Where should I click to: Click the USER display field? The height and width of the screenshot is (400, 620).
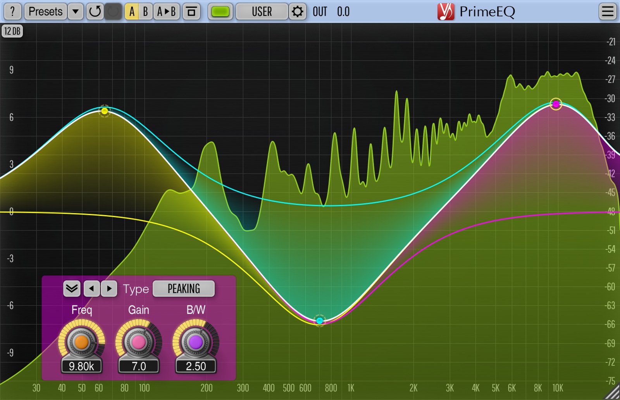[x=262, y=11]
